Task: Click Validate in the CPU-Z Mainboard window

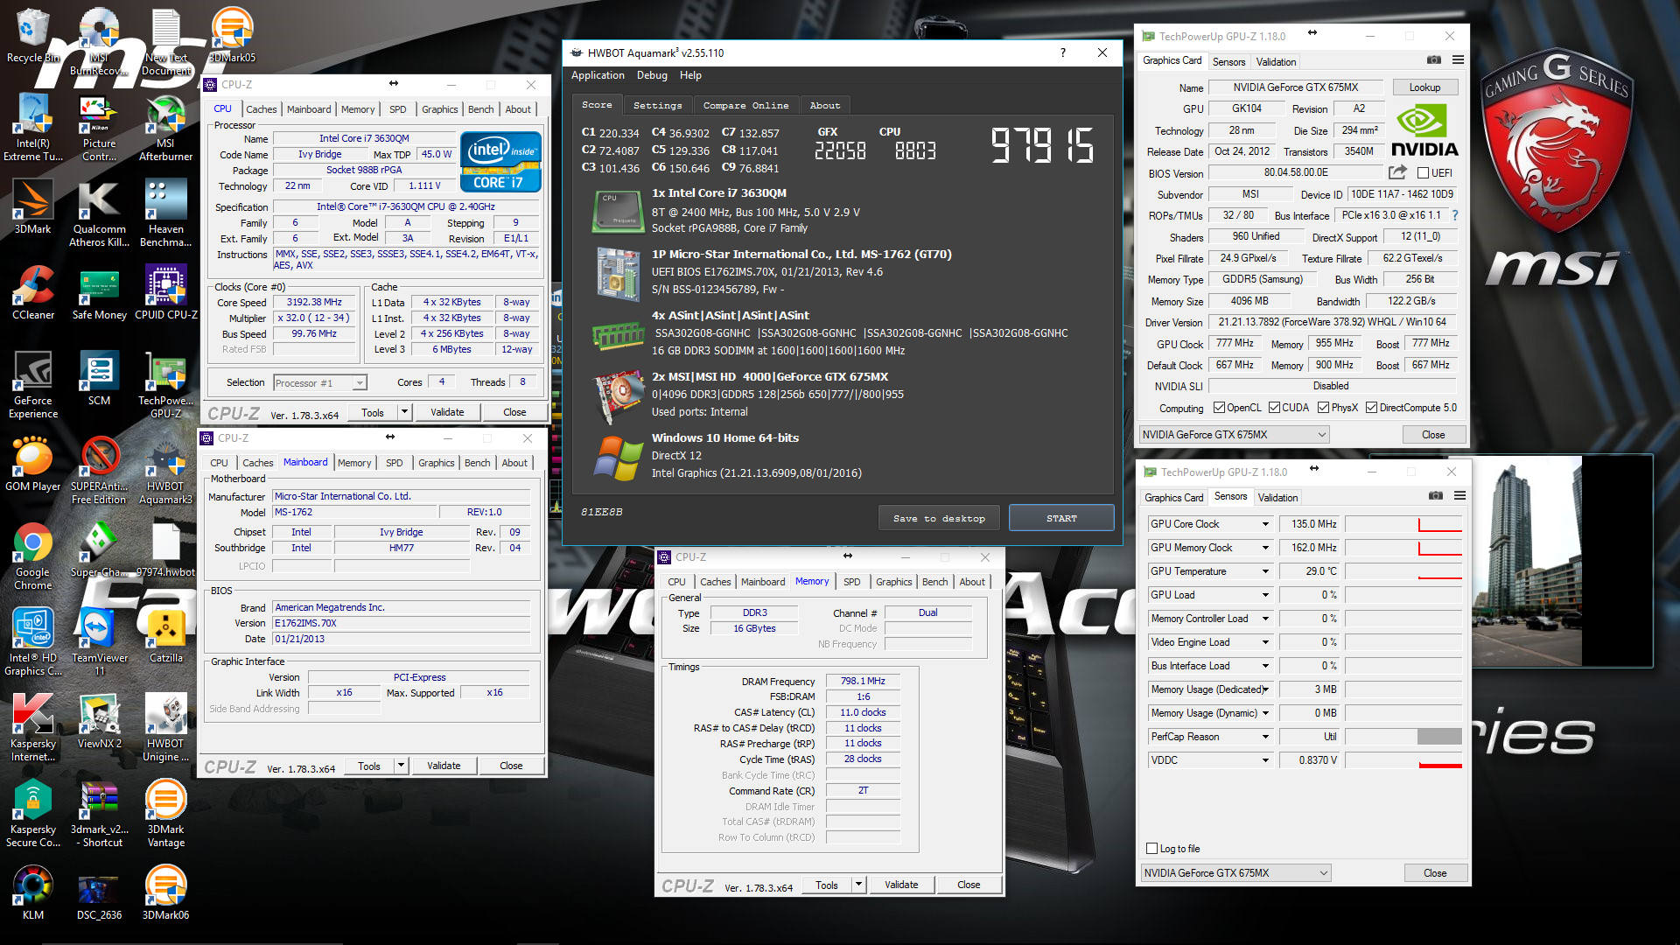Action: (x=444, y=766)
